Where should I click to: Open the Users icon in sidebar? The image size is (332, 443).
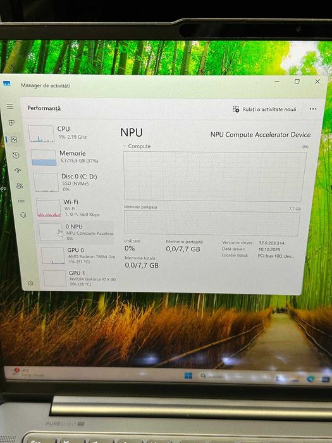pos(20,185)
